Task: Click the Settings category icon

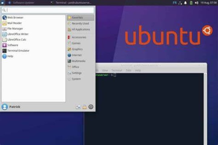Action: pyautogui.click(x=69, y=73)
